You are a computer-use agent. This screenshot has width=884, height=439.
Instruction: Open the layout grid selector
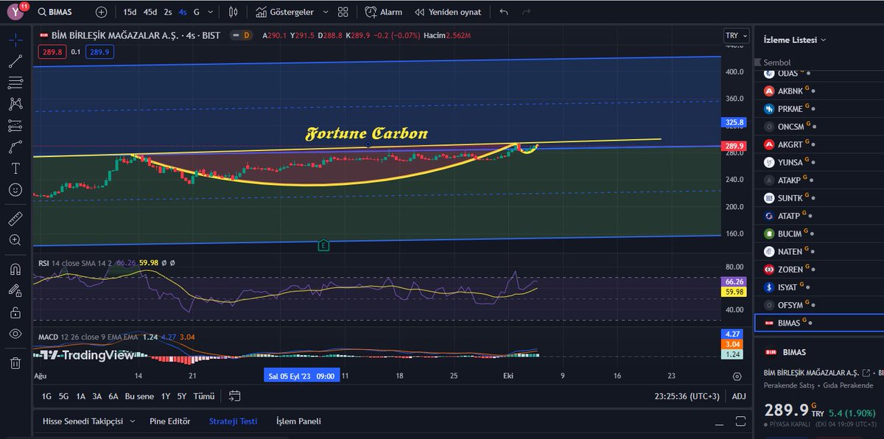(343, 12)
